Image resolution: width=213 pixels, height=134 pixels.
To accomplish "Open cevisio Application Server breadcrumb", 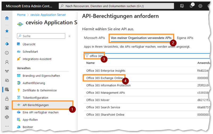I will pyautogui.click(x=48, y=15).
